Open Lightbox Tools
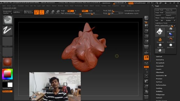 [x=165, y=23]
